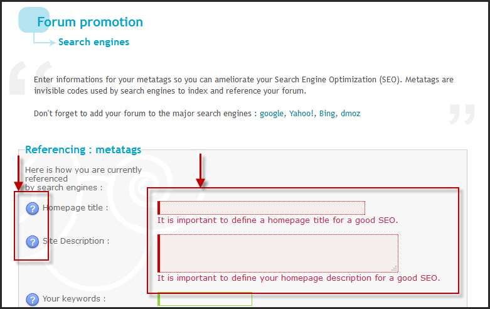Open the google search engine link
Screen dimensions: 490x309
(272, 113)
